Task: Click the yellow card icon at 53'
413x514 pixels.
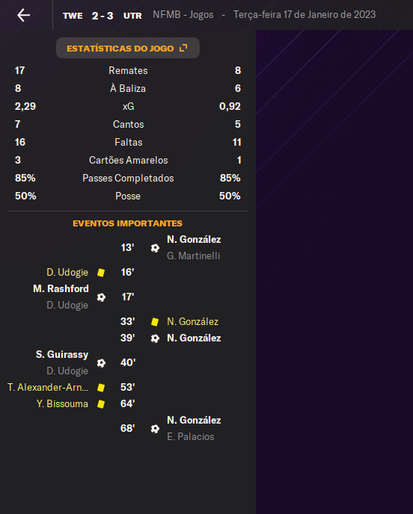Action: pyautogui.click(x=101, y=388)
